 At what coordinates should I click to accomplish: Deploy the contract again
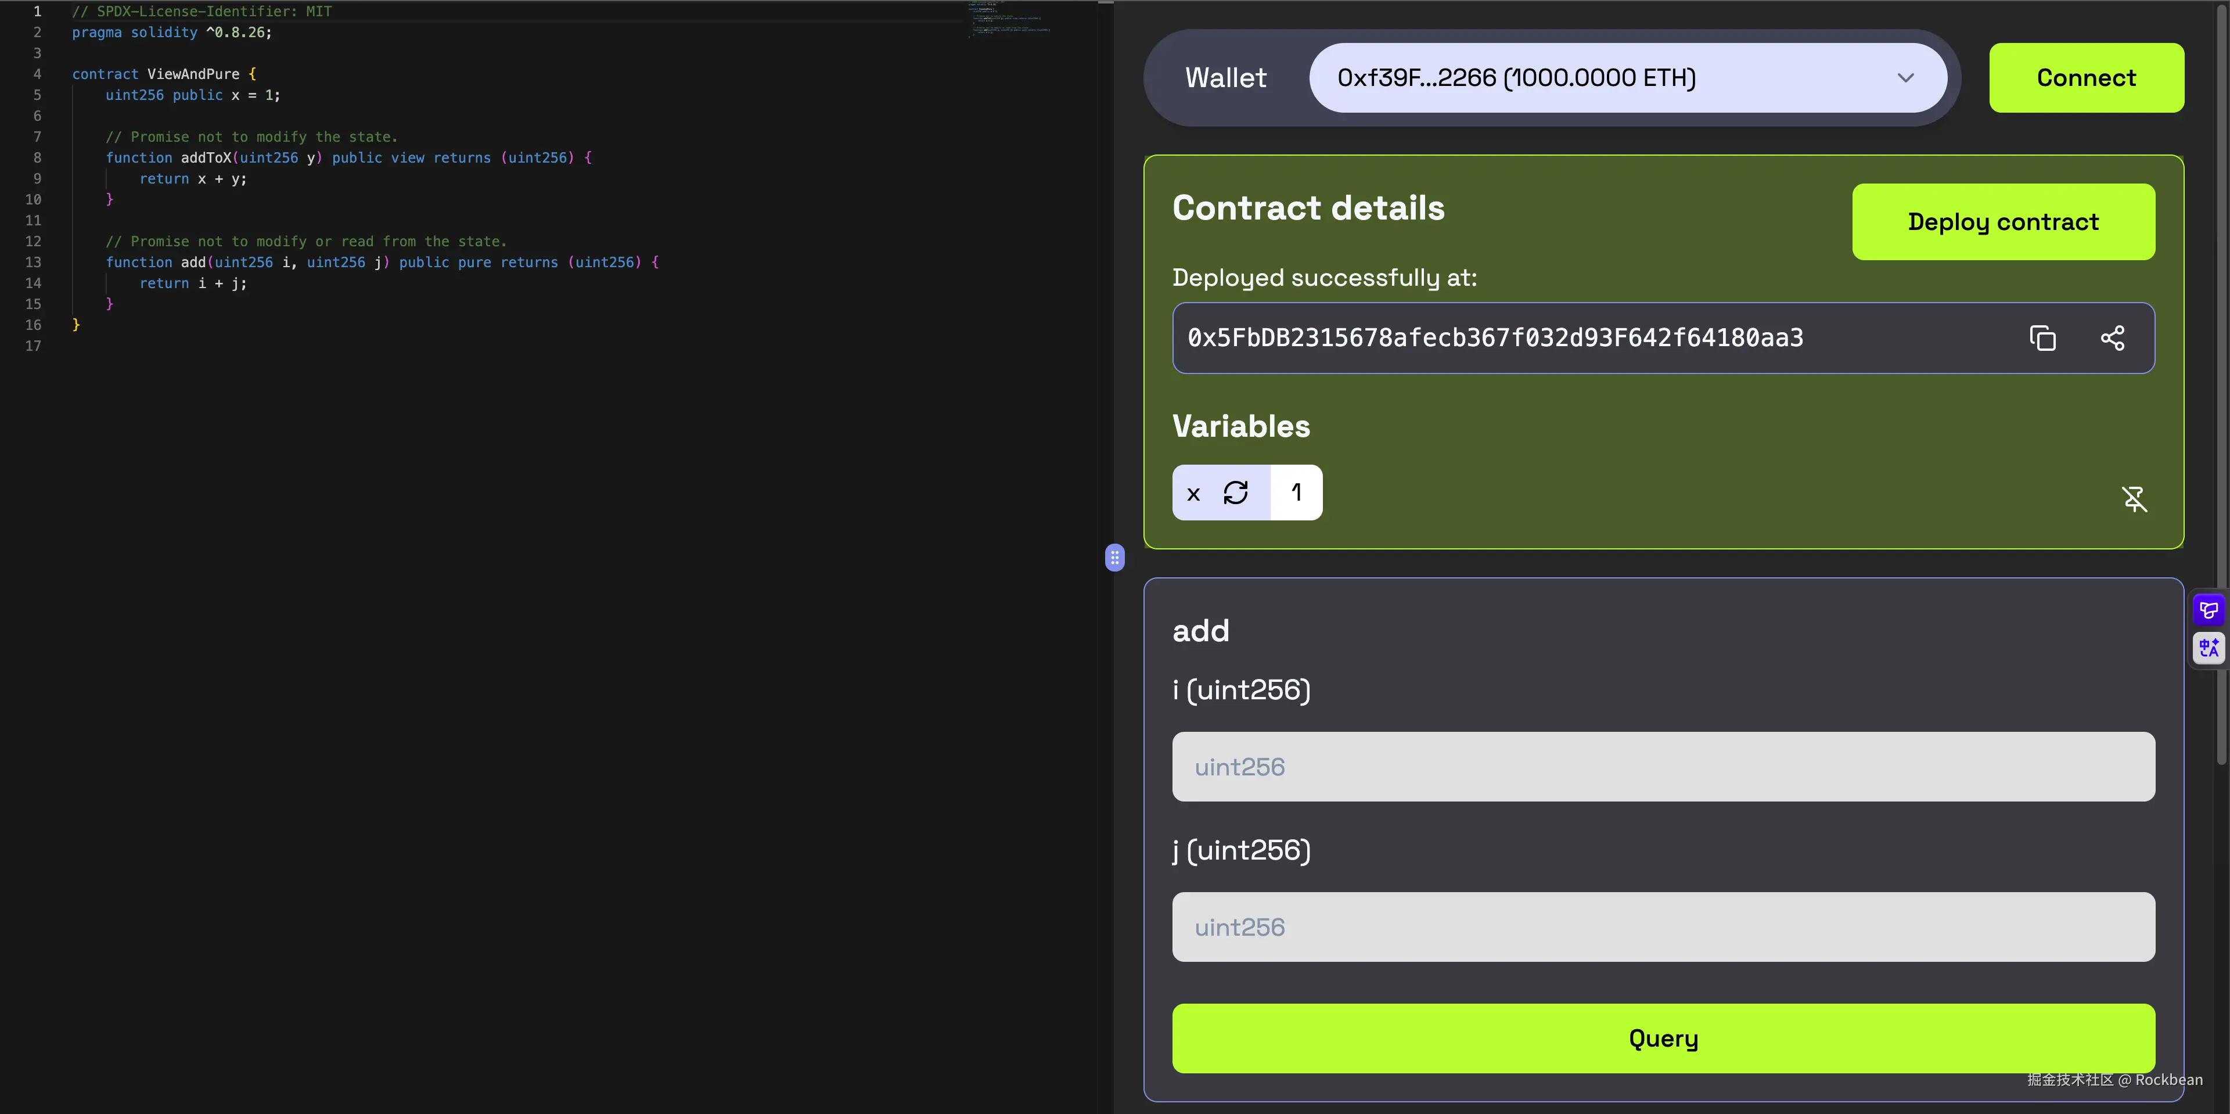point(2003,222)
